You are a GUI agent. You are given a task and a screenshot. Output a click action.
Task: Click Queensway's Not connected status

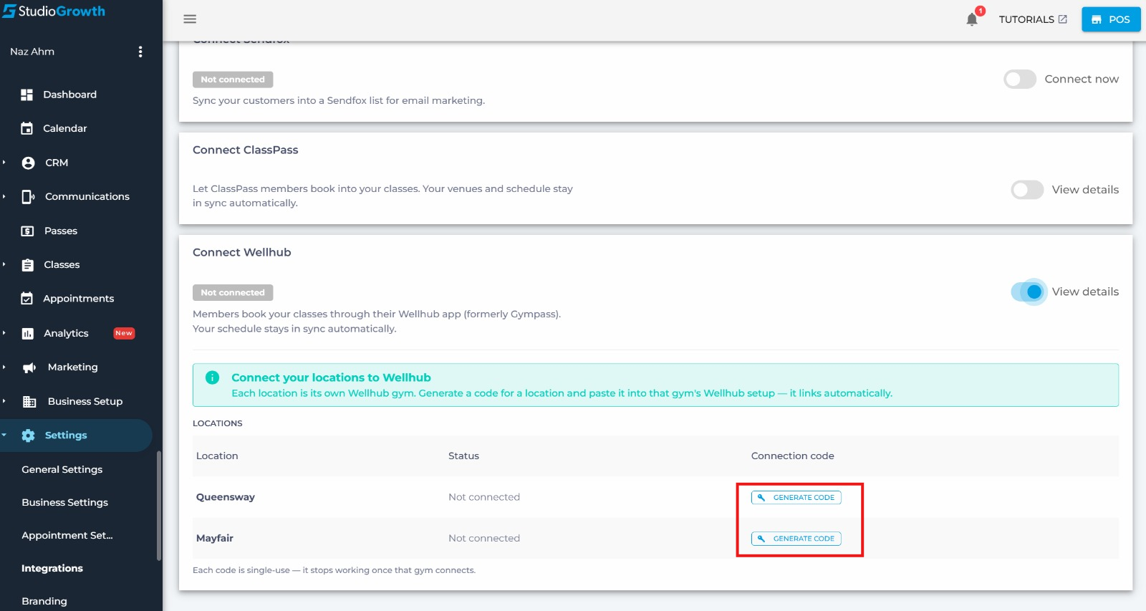(x=484, y=497)
